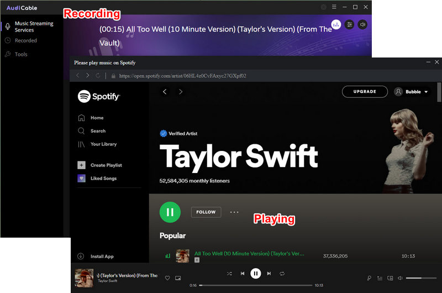
Task: Skip to previous track
Action: 243,274
